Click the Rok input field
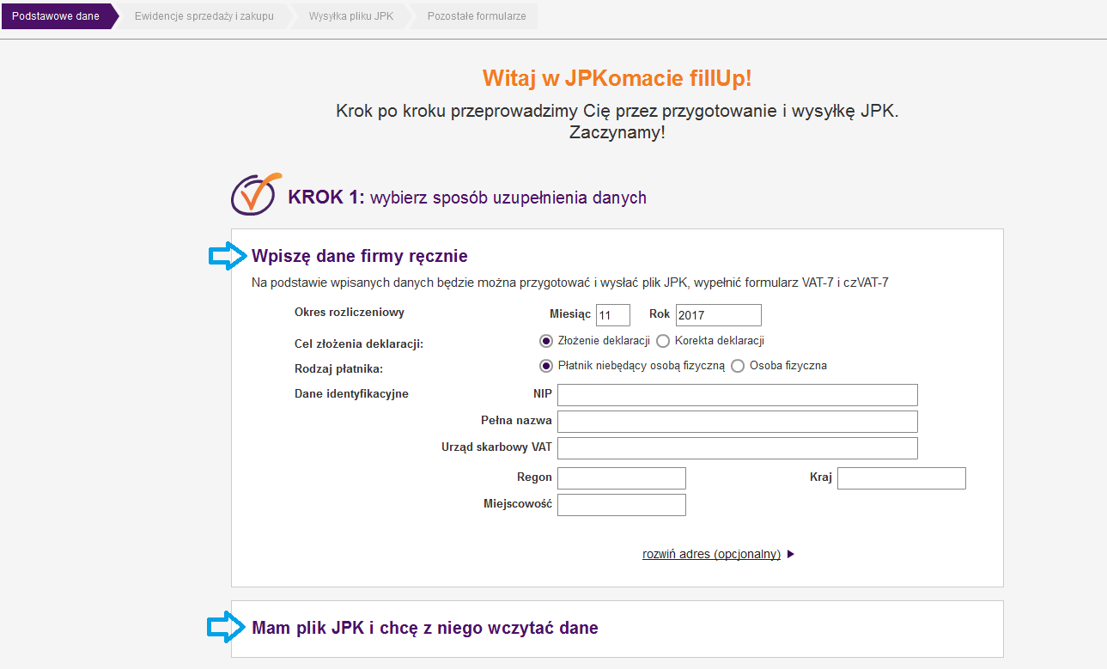1107x669 pixels. tap(719, 315)
